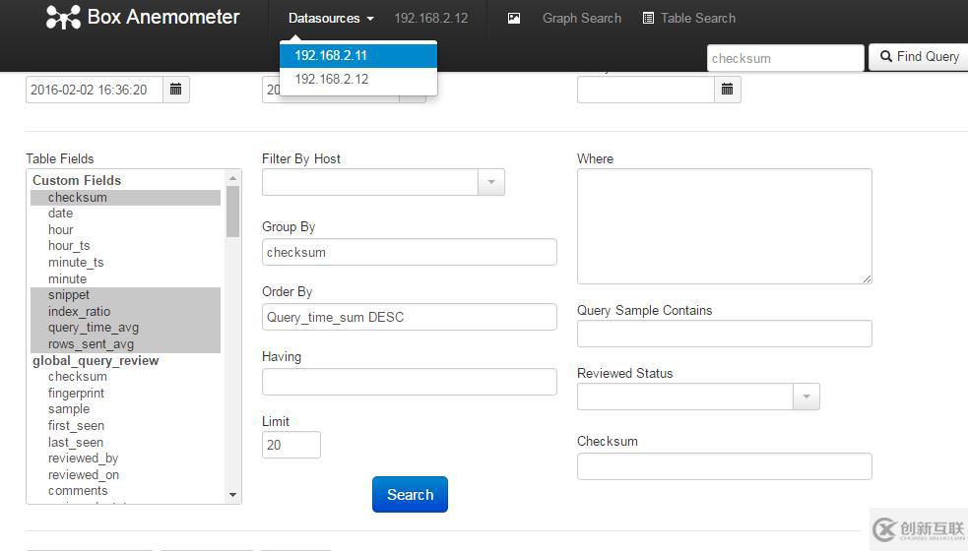968x551 pixels.
Task: Select reviewed_by in Table Fields list
Action: (125, 459)
